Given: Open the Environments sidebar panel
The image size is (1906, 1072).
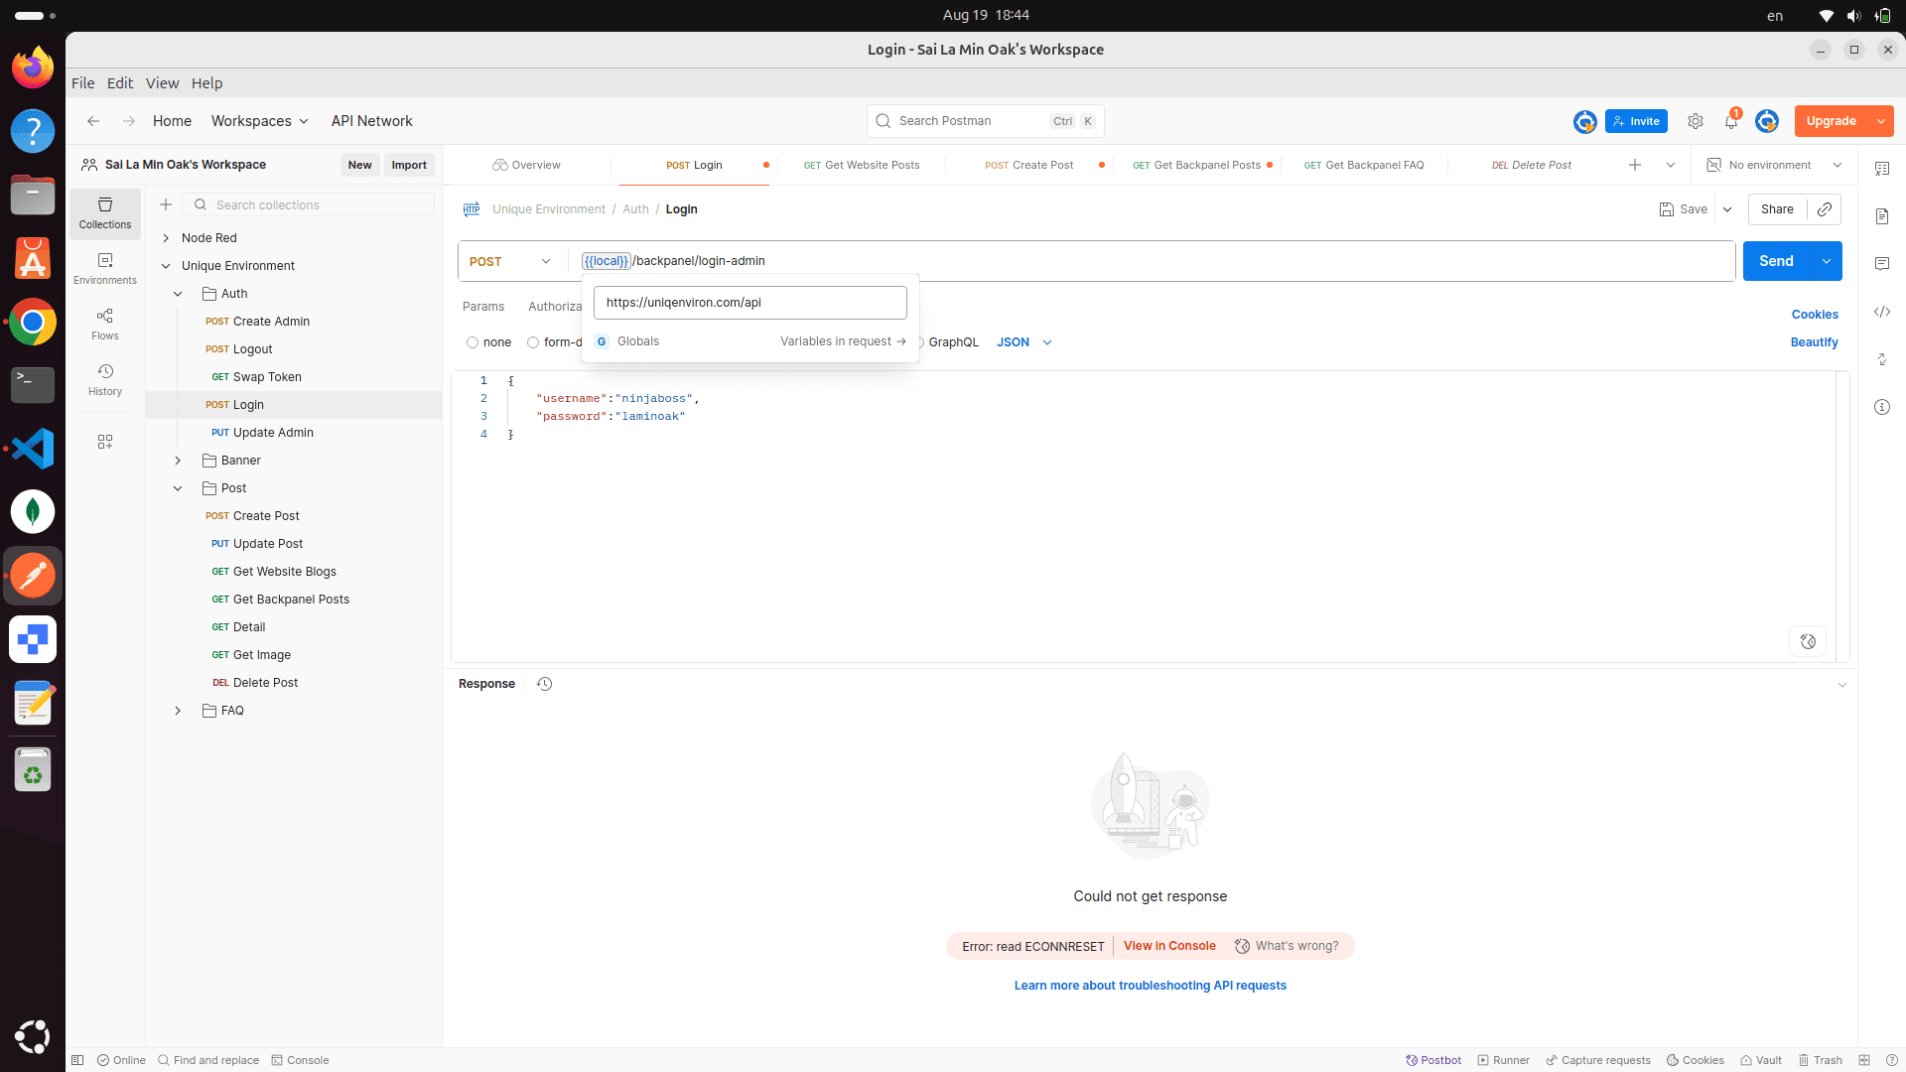Looking at the screenshot, I should (x=105, y=269).
